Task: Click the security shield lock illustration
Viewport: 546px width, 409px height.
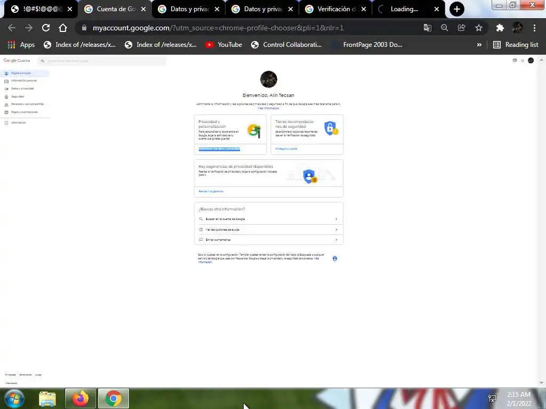Action: 331,128
